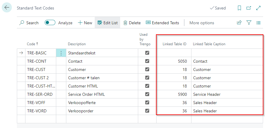Screen dimensions: 269x128
Task: Toggle Used by Trengo checkbox for TRE-SER-ORD
Action: [147, 94]
